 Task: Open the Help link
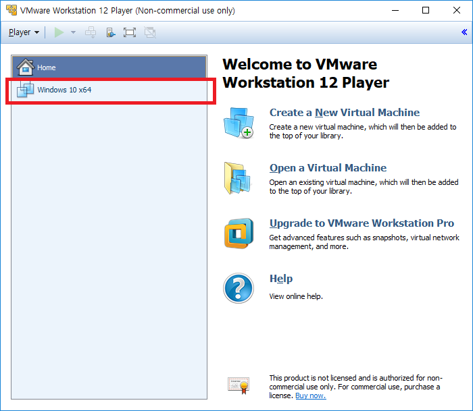(x=281, y=279)
